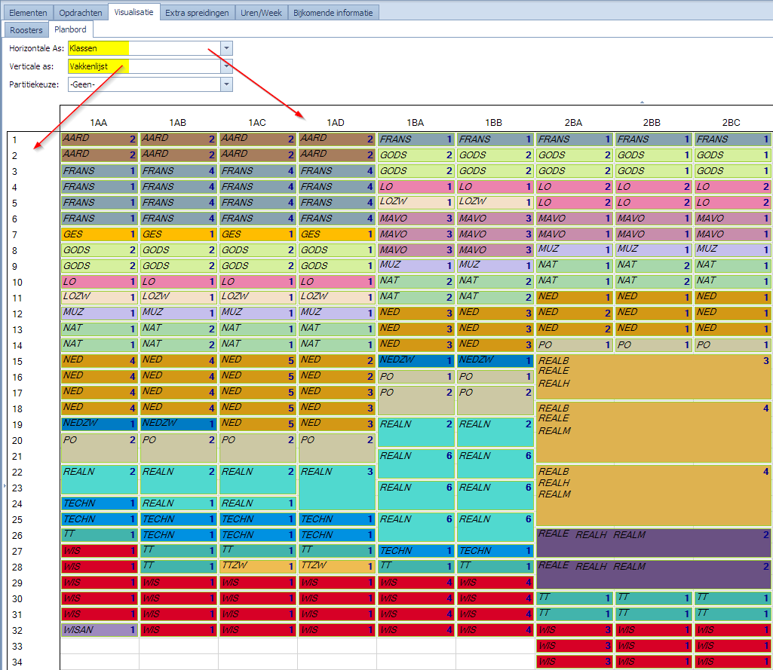This screenshot has width=773, height=670.
Task: Select REALB REALE REALH block numbered 3
Action: [654, 377]
